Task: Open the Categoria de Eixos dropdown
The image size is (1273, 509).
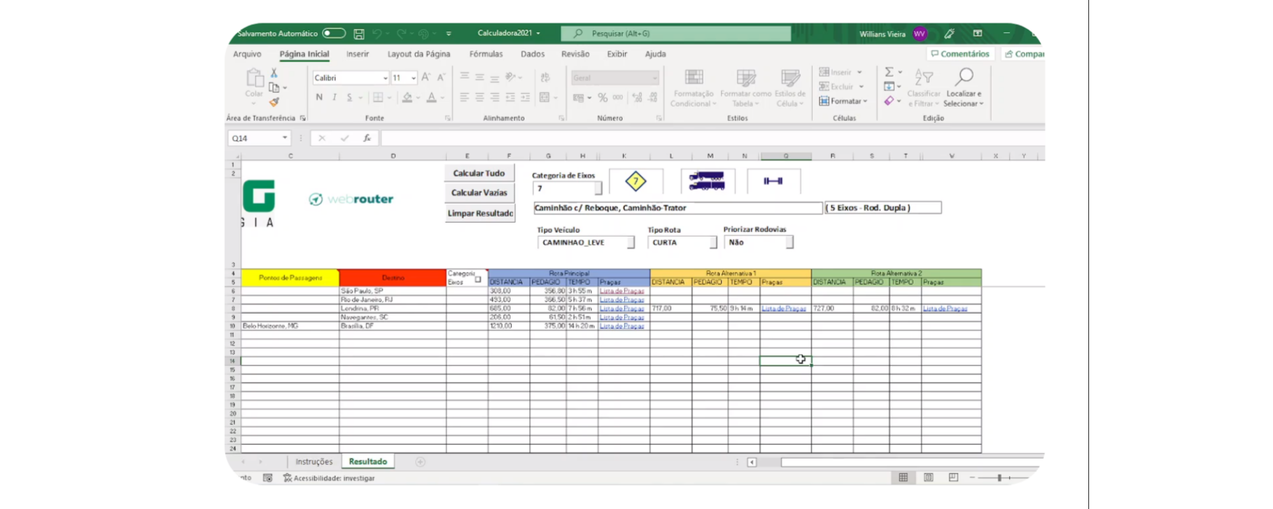Action: [598, 188]
